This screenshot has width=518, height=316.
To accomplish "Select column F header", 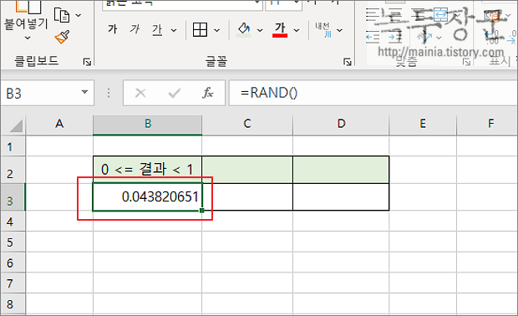I will (488, 125).
